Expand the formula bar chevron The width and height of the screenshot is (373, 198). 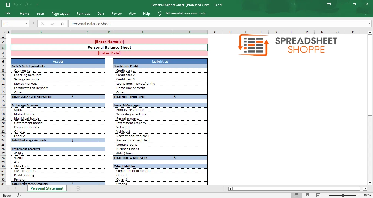point(369,24)
